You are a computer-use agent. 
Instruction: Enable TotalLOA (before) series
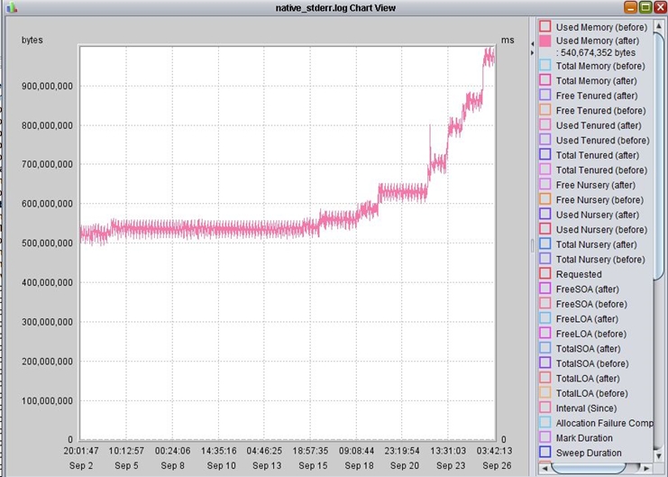pos(544,393)
